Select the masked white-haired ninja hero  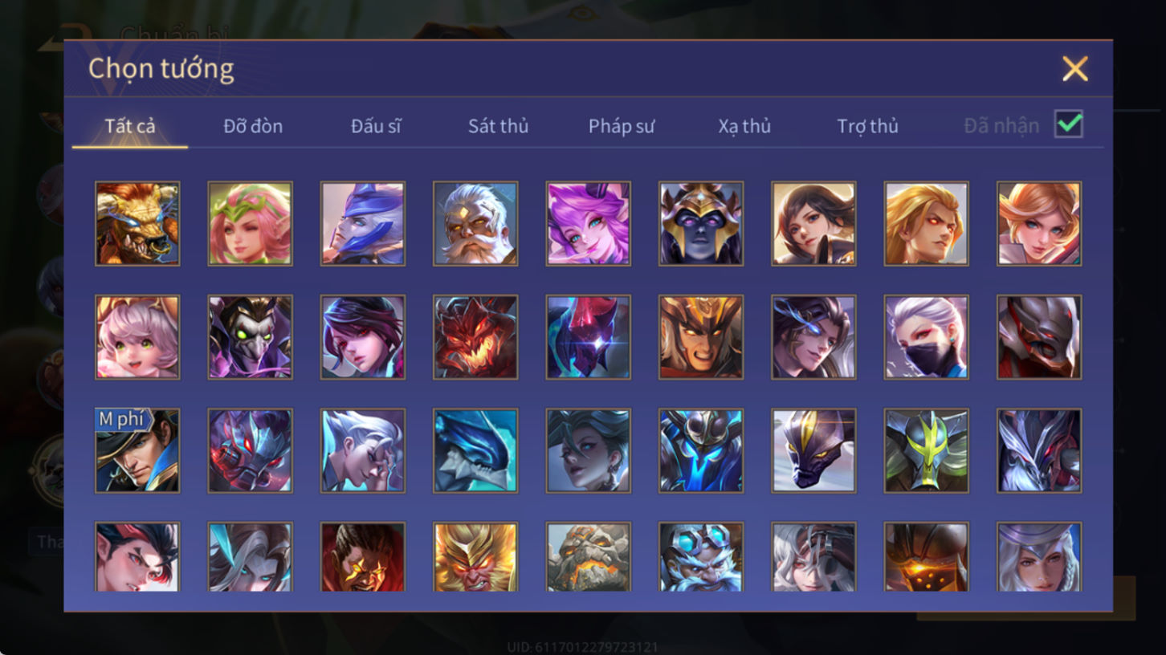[926, 337]
